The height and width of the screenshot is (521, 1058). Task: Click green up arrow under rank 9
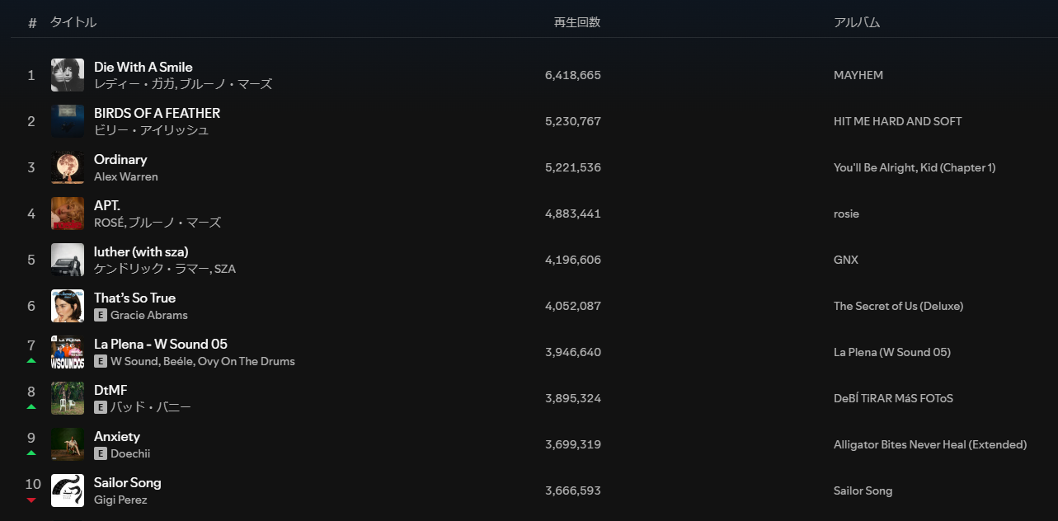pos(31,453)
